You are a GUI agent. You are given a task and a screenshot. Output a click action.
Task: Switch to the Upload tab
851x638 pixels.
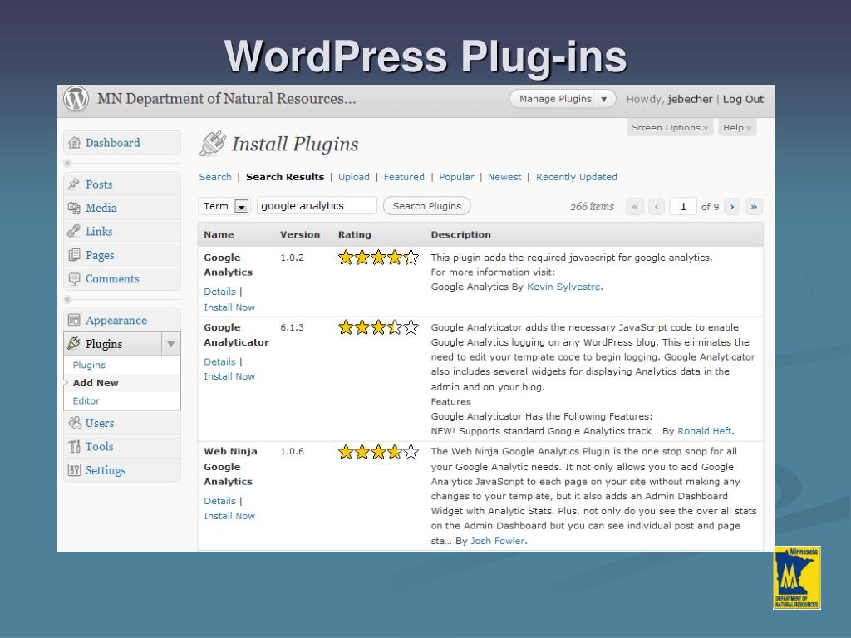point(354,177)
